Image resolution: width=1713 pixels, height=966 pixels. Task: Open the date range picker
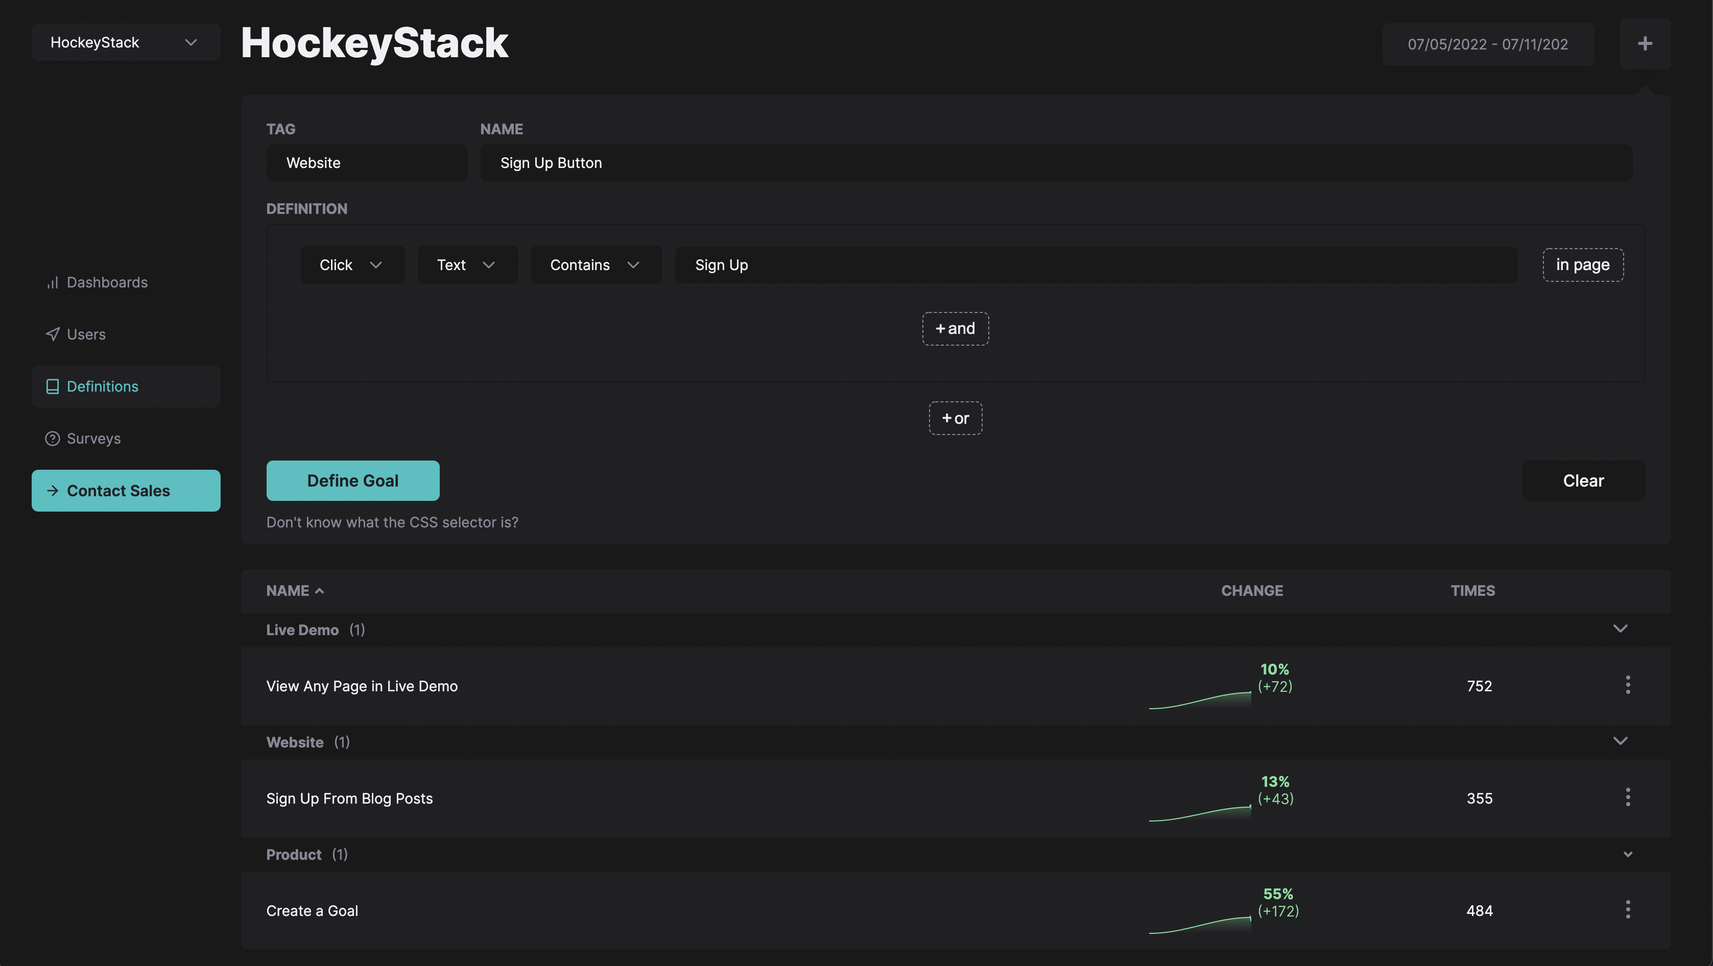click(x=1488, y=44)
